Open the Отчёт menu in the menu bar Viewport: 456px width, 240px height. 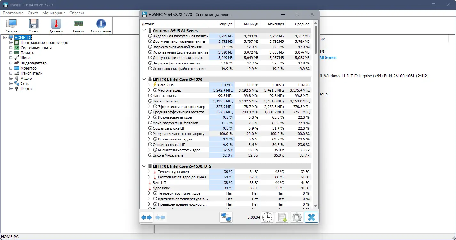coord(33,13)
